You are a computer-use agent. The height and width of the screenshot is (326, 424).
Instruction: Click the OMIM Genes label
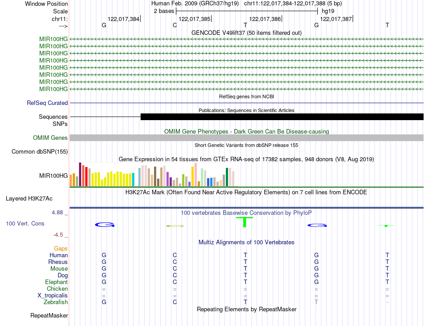tap(50, 138)
